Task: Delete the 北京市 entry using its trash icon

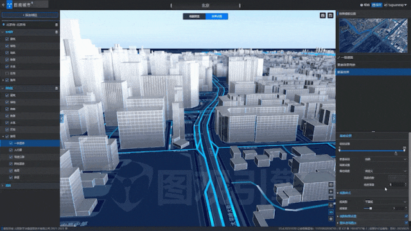Action: pyautogui.click(x=57, y=24)
